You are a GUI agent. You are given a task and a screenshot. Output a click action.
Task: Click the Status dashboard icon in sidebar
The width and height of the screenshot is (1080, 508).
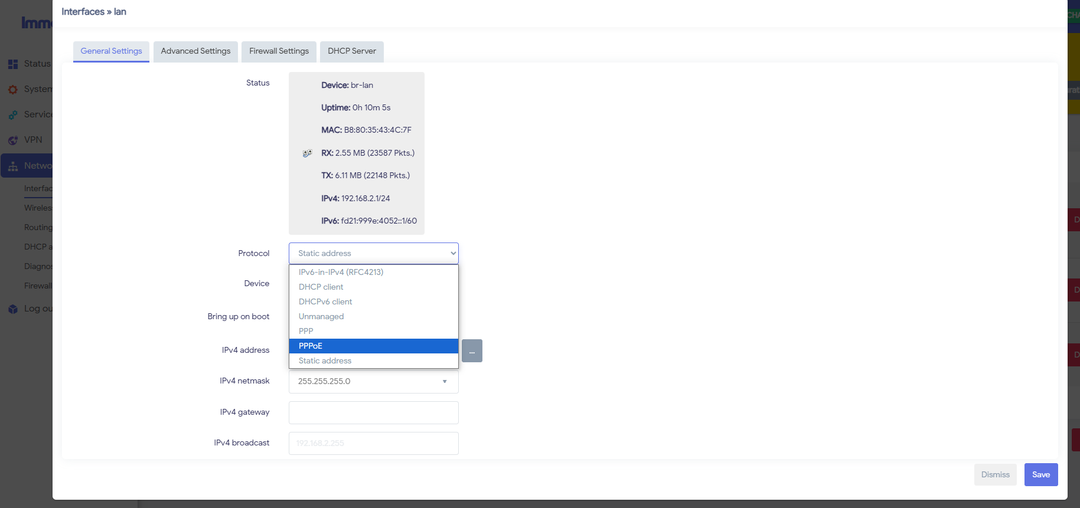pos(13,64)
